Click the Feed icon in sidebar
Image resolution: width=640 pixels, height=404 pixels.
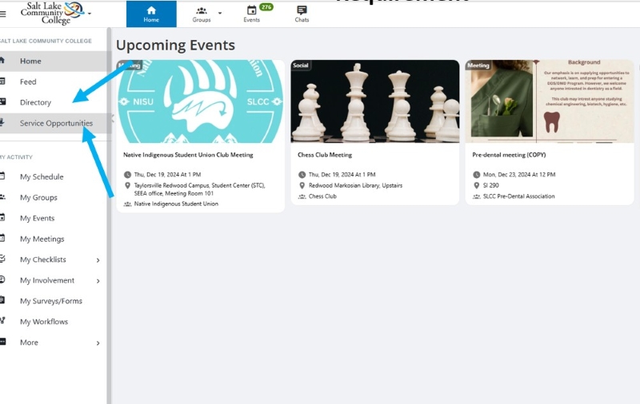(x=2, y=81)
